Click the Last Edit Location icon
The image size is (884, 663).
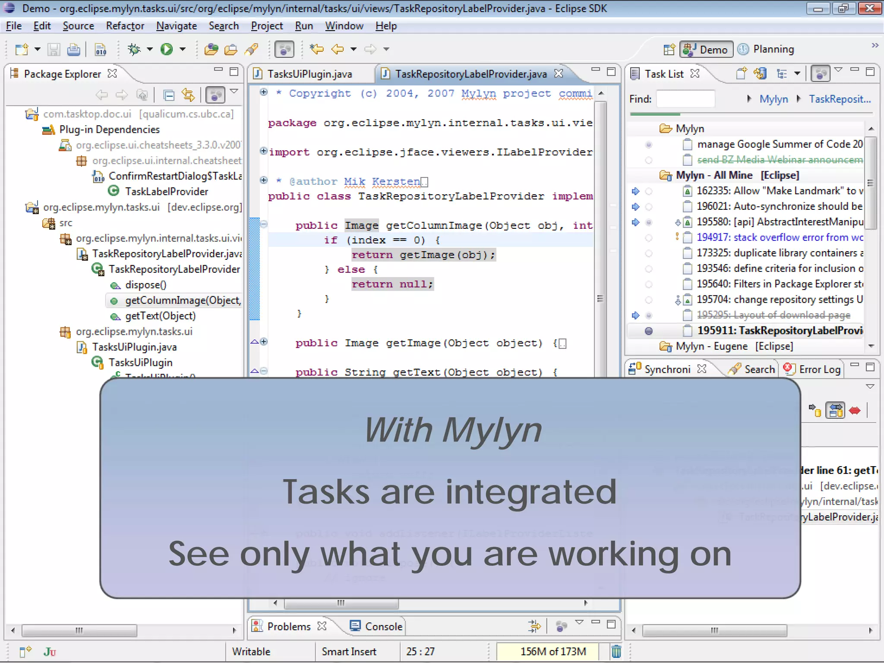[316, 49]
